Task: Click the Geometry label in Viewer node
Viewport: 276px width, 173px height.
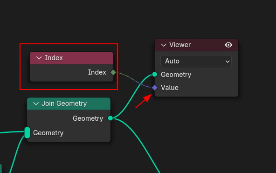Action: click(x=176, y=75)
